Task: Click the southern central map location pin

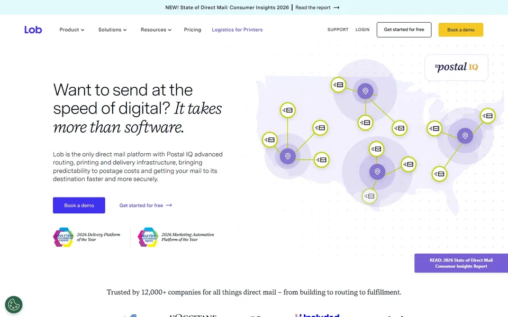Action: tap(377, 171)
